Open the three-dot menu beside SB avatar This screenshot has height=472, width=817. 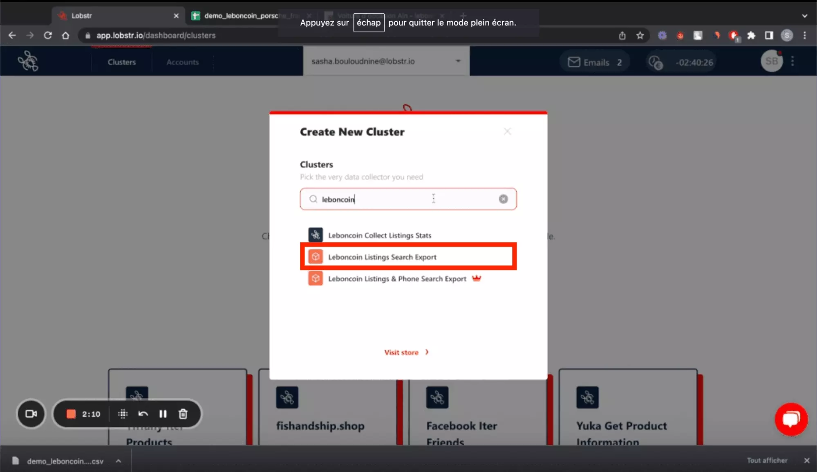pos(792,61)
